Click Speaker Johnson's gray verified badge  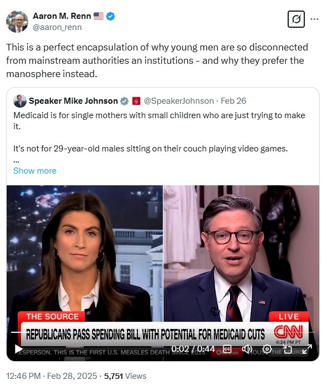pyautogui.click(x=124, y=101)
